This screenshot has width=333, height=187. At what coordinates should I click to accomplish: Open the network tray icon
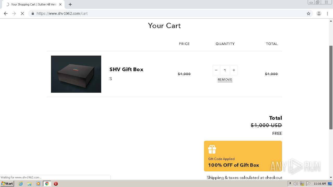point(302,184)
